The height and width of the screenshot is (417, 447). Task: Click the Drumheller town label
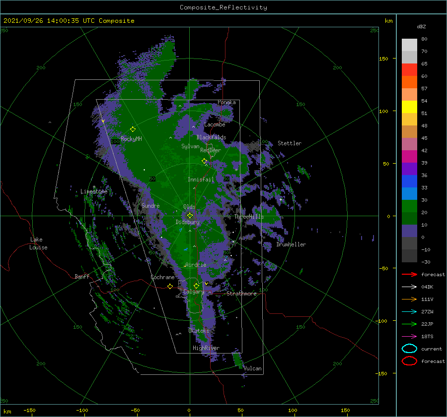coord(291,244)
